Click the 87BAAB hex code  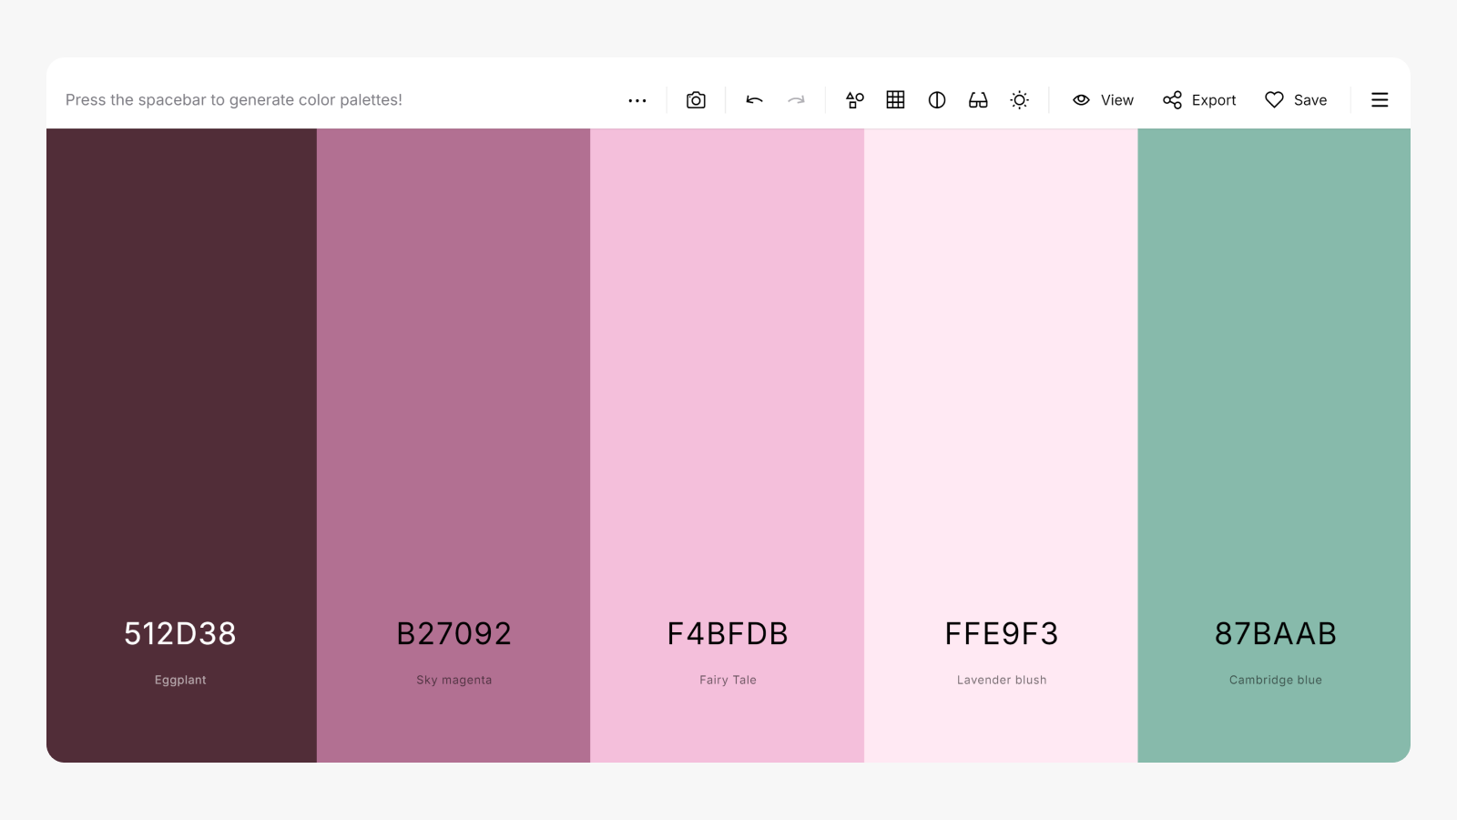point(1275,634)
